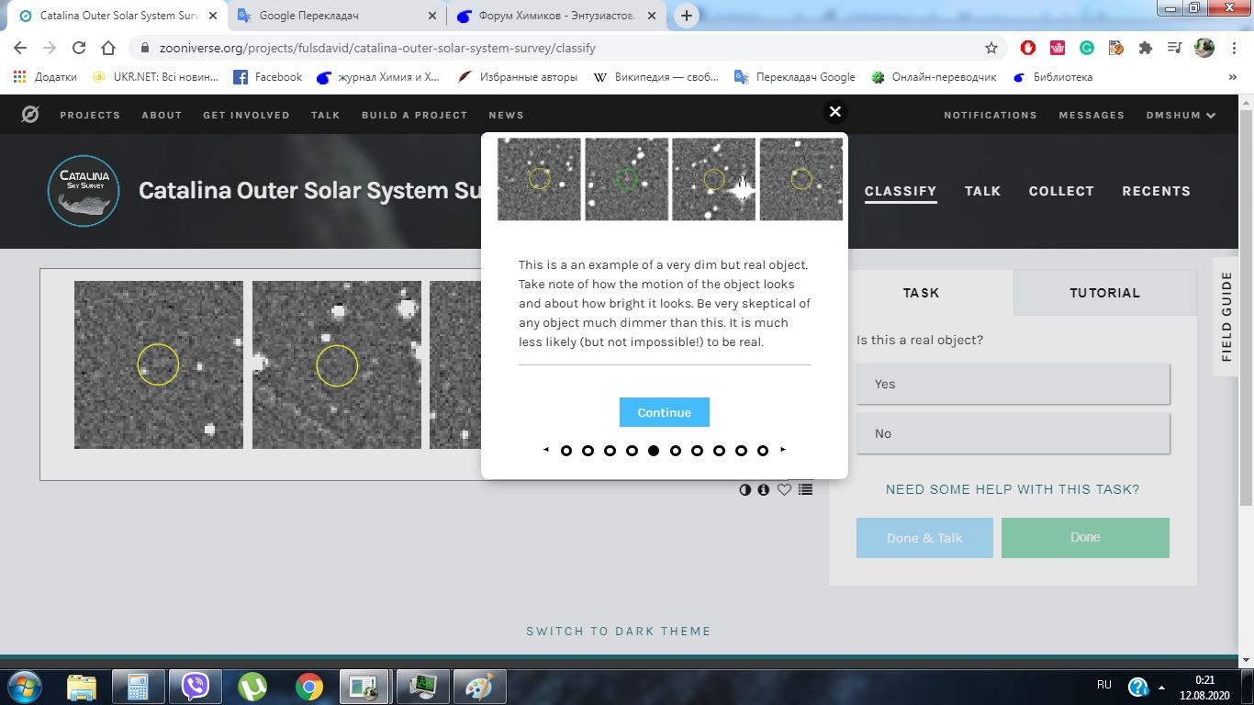Select the last tutorial step dot

(763, 451)
